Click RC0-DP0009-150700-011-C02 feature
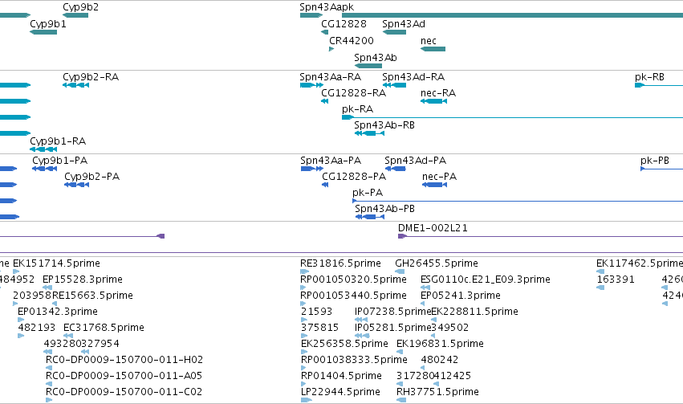 [x=49, y=400]
